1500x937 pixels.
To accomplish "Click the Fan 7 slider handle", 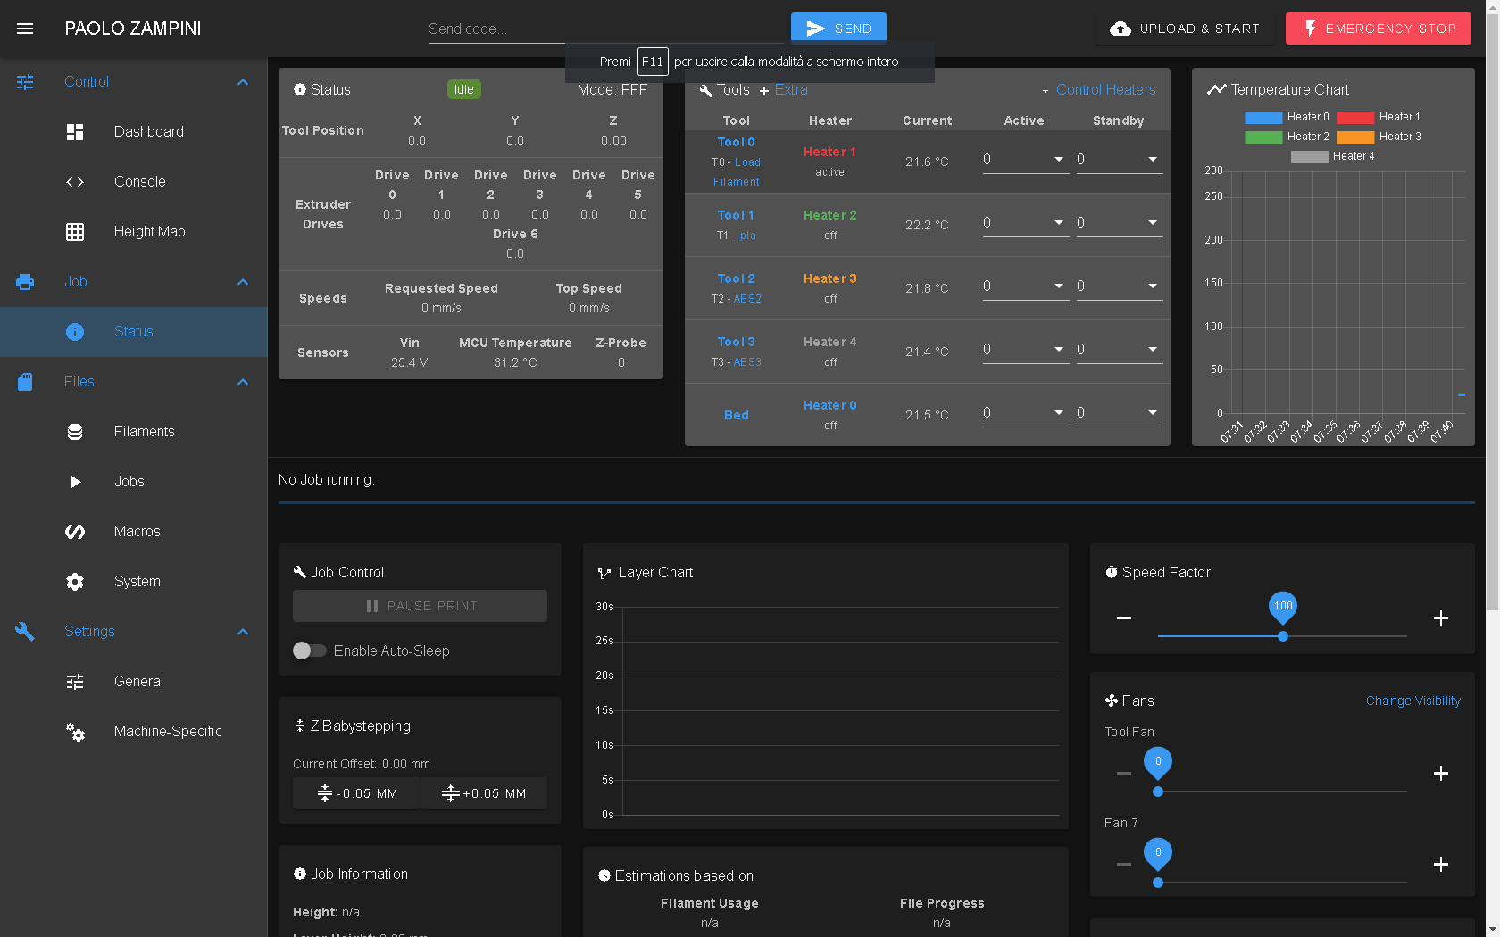I will pos(1158,883).
